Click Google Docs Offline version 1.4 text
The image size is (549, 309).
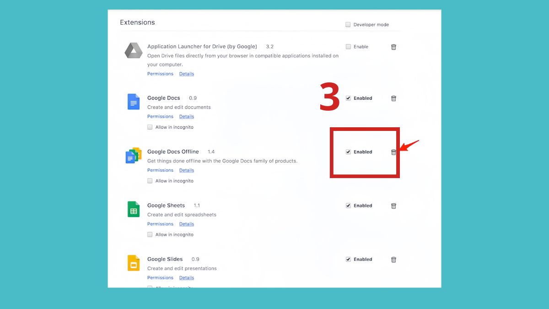coord(211,152)
